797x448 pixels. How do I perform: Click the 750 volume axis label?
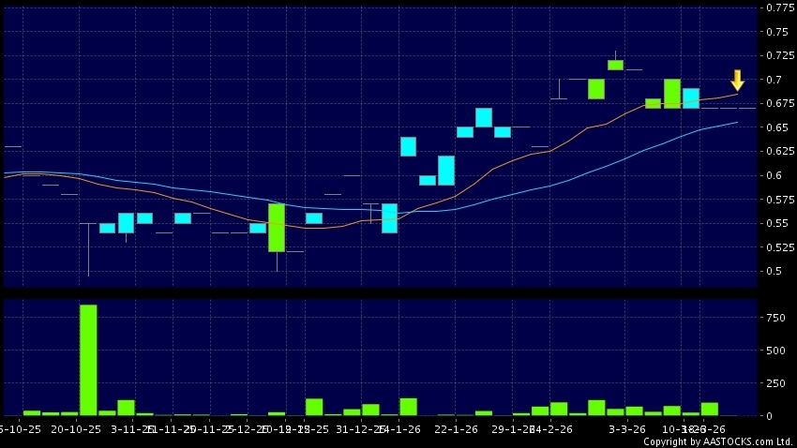coord(775,318)
